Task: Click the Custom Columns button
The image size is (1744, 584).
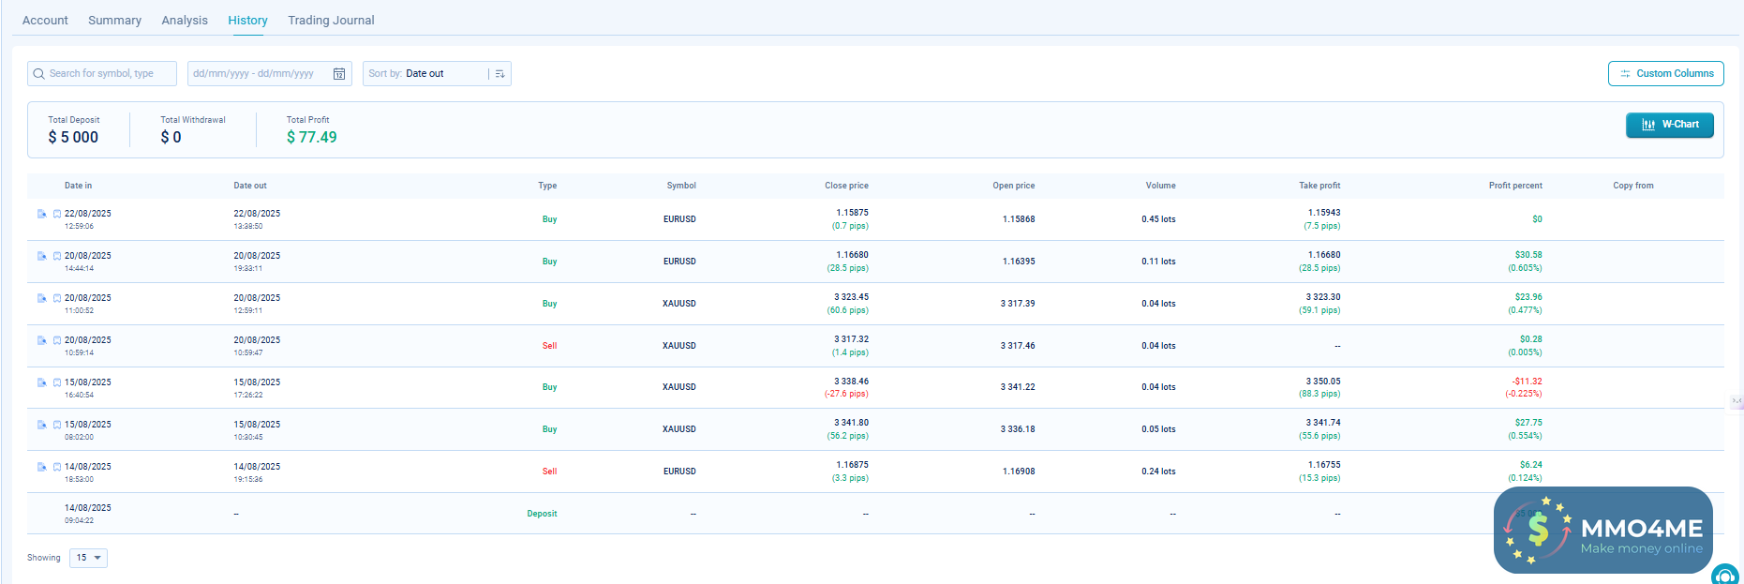Action: 1665,74
